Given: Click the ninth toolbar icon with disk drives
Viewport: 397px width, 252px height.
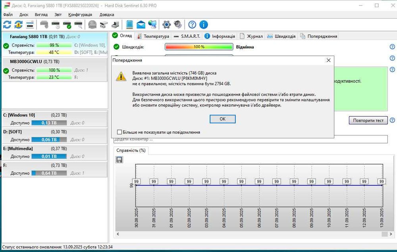Looking at the screenshot, I should (x=104, y=25).
